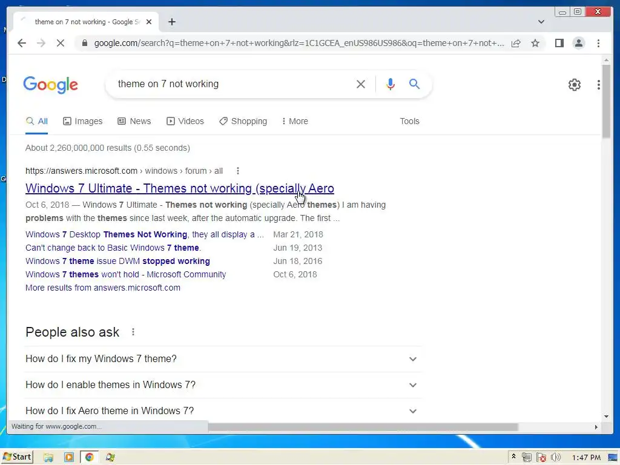Go back to the previous page
Screen dimensions: 620x465
tap(22, 43)
